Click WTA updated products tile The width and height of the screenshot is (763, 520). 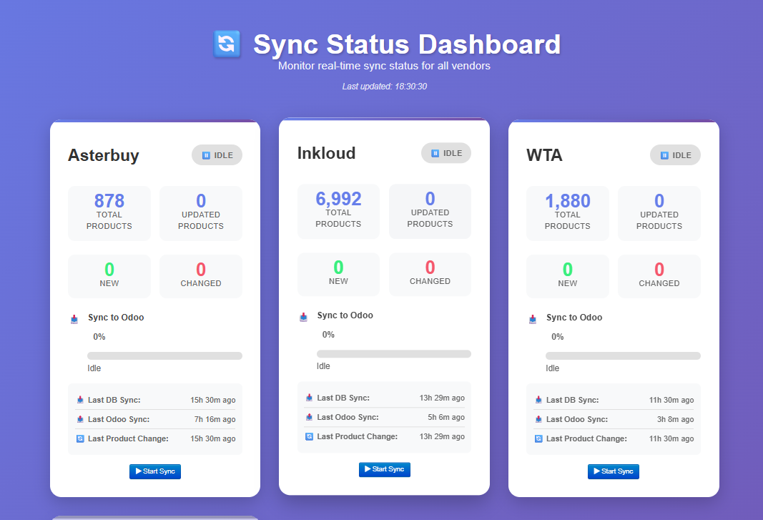[x=659, y=213]
